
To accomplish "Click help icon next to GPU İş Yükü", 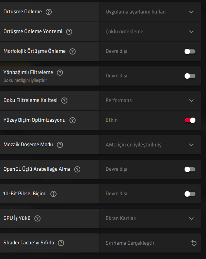I will click(x=37, y=218).
